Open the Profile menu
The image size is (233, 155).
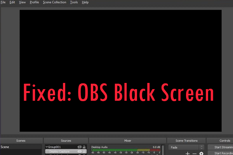(34, 2)
